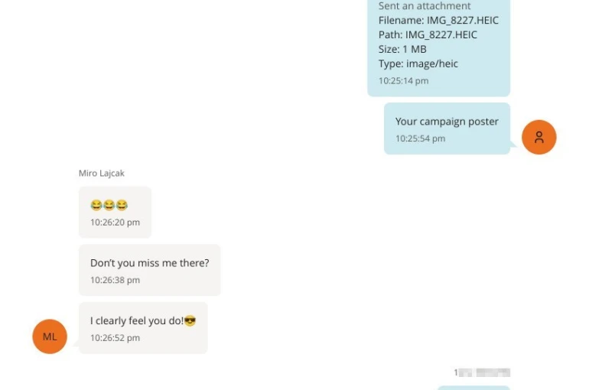Click the sunglasses emoji in message
Viewport: 589px width, 390px height.
tap(190, 321)
